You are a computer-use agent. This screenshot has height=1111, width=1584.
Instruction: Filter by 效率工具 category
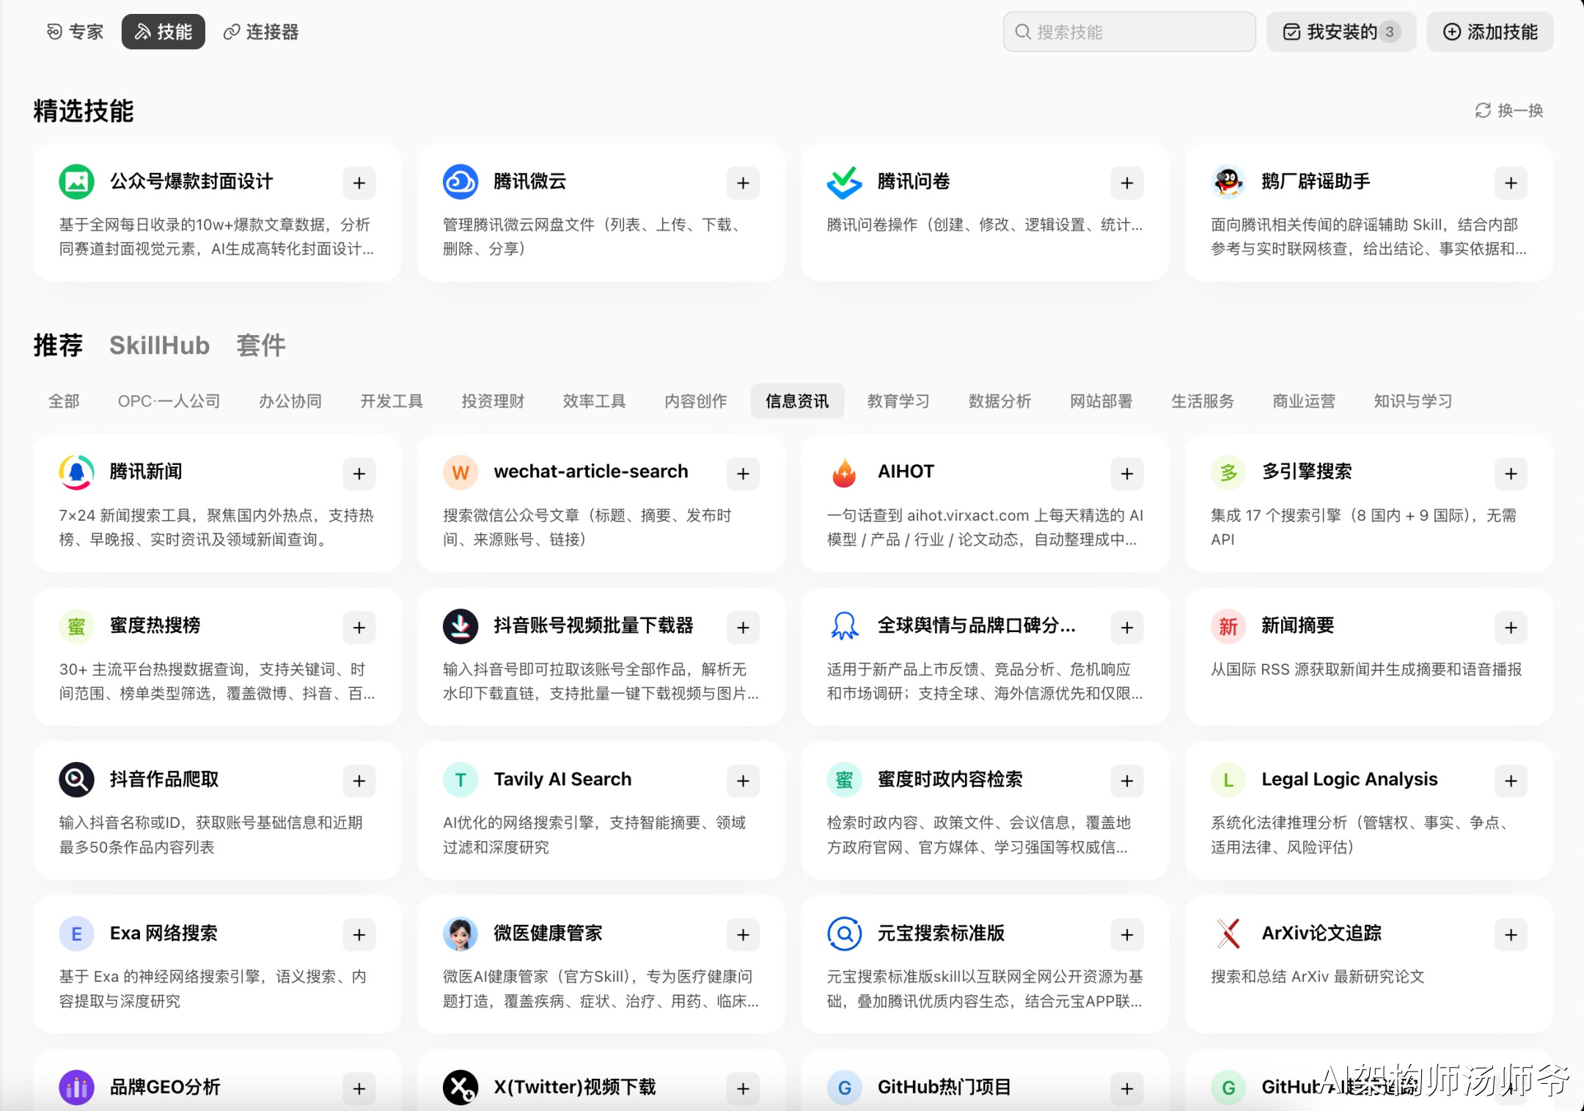(x=594, y=401)
